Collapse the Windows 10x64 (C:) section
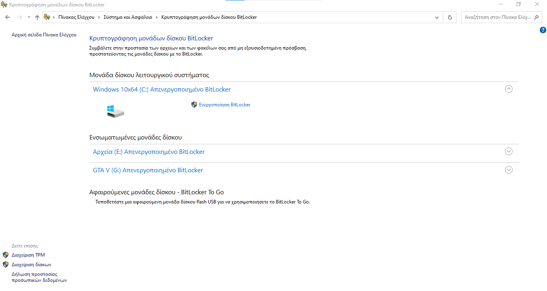Viewport: 547px width, 291px height. click(509, 89)
